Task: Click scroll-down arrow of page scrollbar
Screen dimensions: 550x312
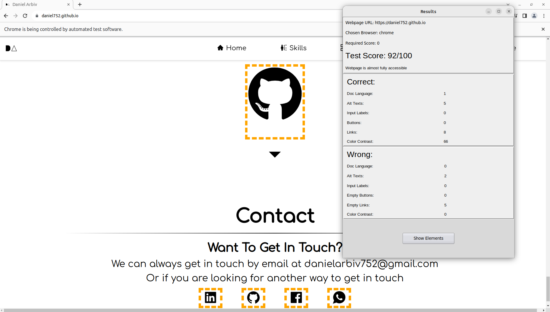Action: pyautogui.click(x=548, y=306)
